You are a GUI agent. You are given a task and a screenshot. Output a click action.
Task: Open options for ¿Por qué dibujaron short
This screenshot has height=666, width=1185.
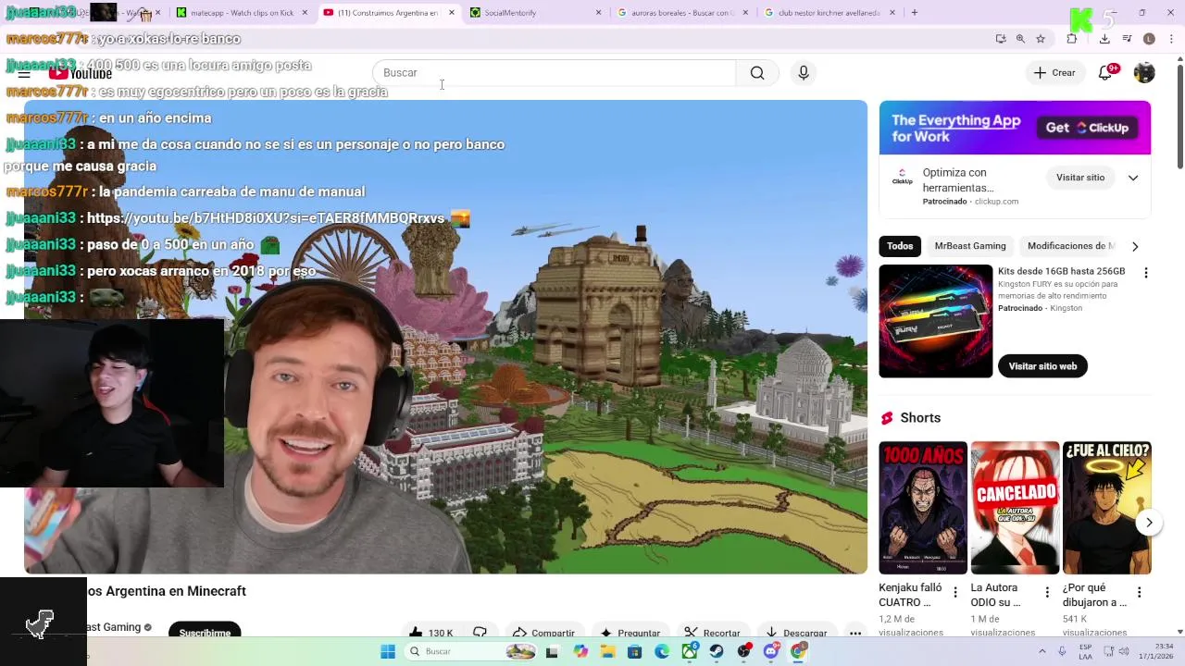coord(1139,592)
